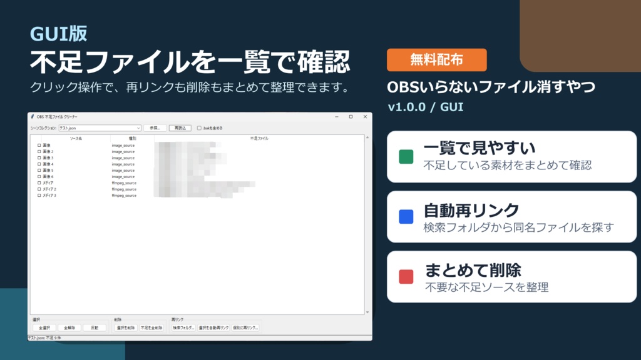Mark the メディア 2 checkbox
641x360 pixels.
(x=39, y=189)
